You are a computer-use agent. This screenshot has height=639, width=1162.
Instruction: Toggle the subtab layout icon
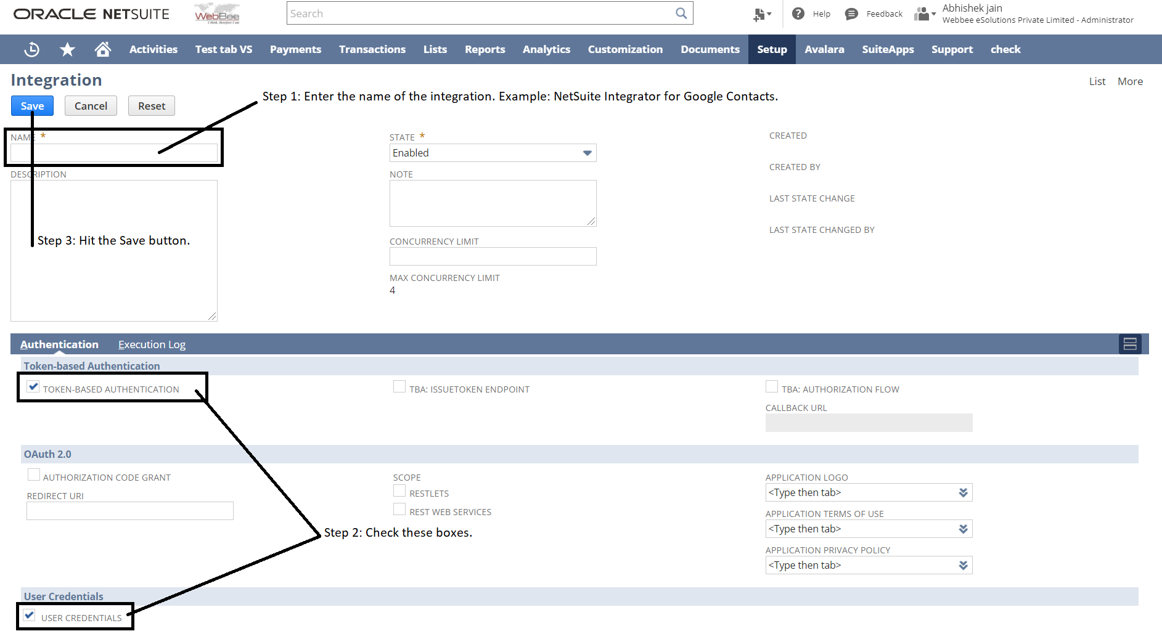pyautogui.click(x=1130, y=344)
